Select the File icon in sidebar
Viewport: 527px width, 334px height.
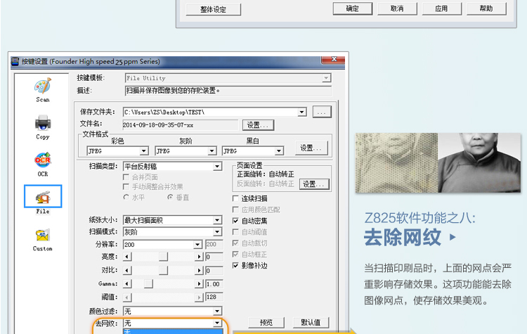pos(43,198)
